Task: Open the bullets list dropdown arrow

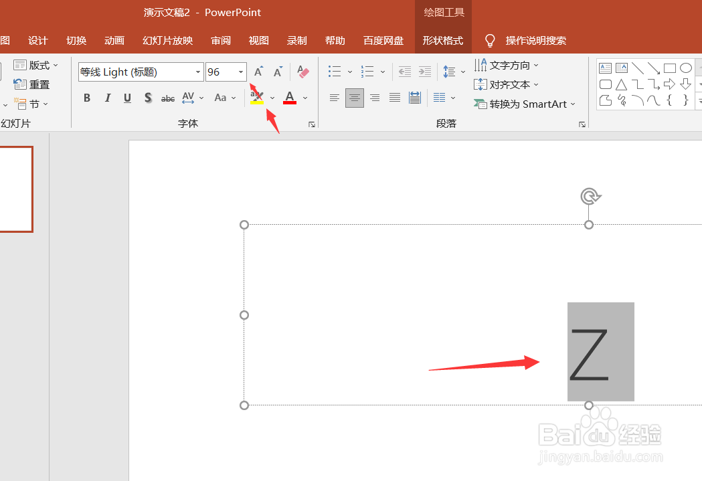Action: click(349, 72)
